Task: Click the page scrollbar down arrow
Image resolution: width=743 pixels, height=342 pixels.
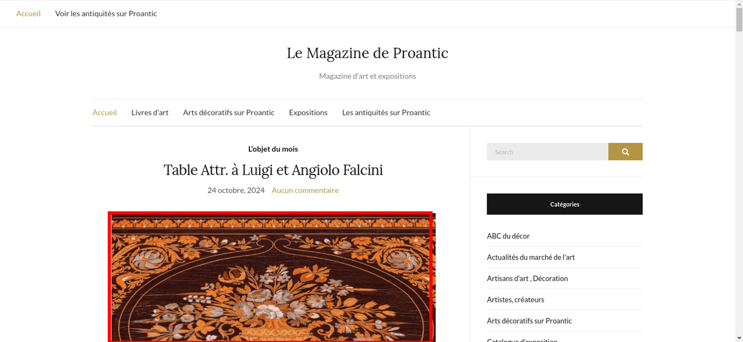Action: pyautogui.click(x=739, y=338)
